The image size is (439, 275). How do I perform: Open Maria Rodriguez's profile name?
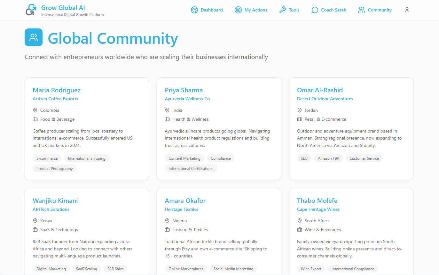tap(57, 90)
